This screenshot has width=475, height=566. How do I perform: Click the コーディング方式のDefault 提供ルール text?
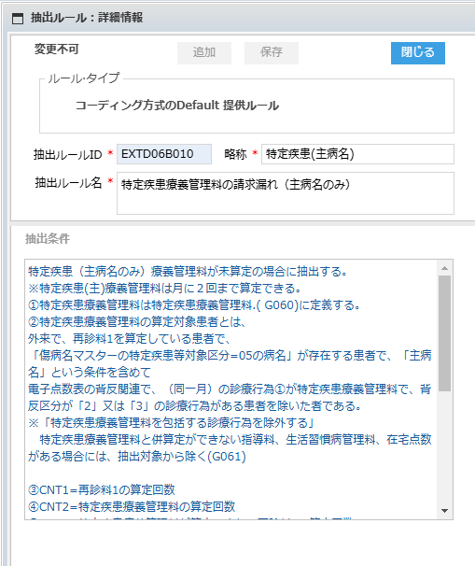pos(177,106)
